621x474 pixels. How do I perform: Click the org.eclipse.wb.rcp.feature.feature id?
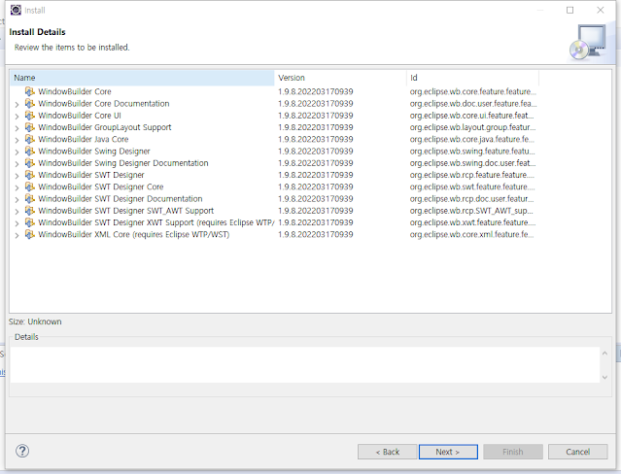coord(472,175)
